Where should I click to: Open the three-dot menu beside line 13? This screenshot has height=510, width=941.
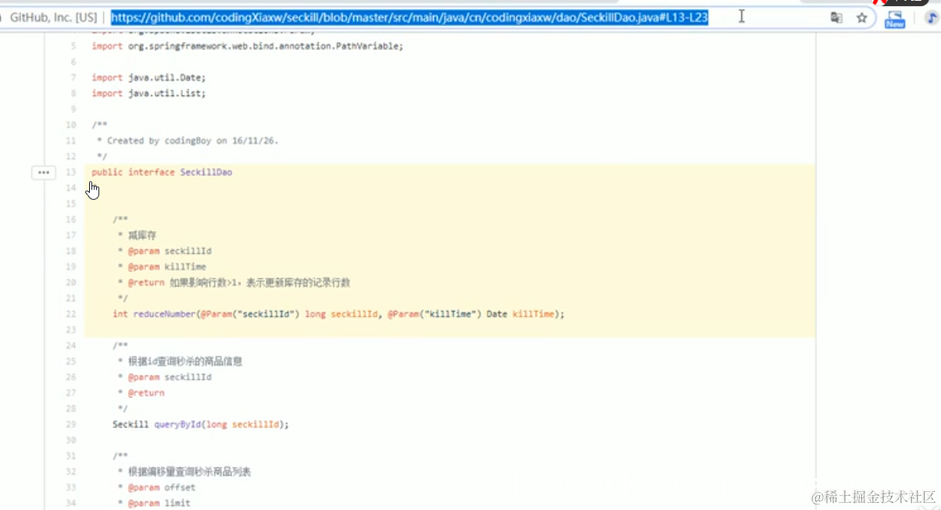coord(44,172)
